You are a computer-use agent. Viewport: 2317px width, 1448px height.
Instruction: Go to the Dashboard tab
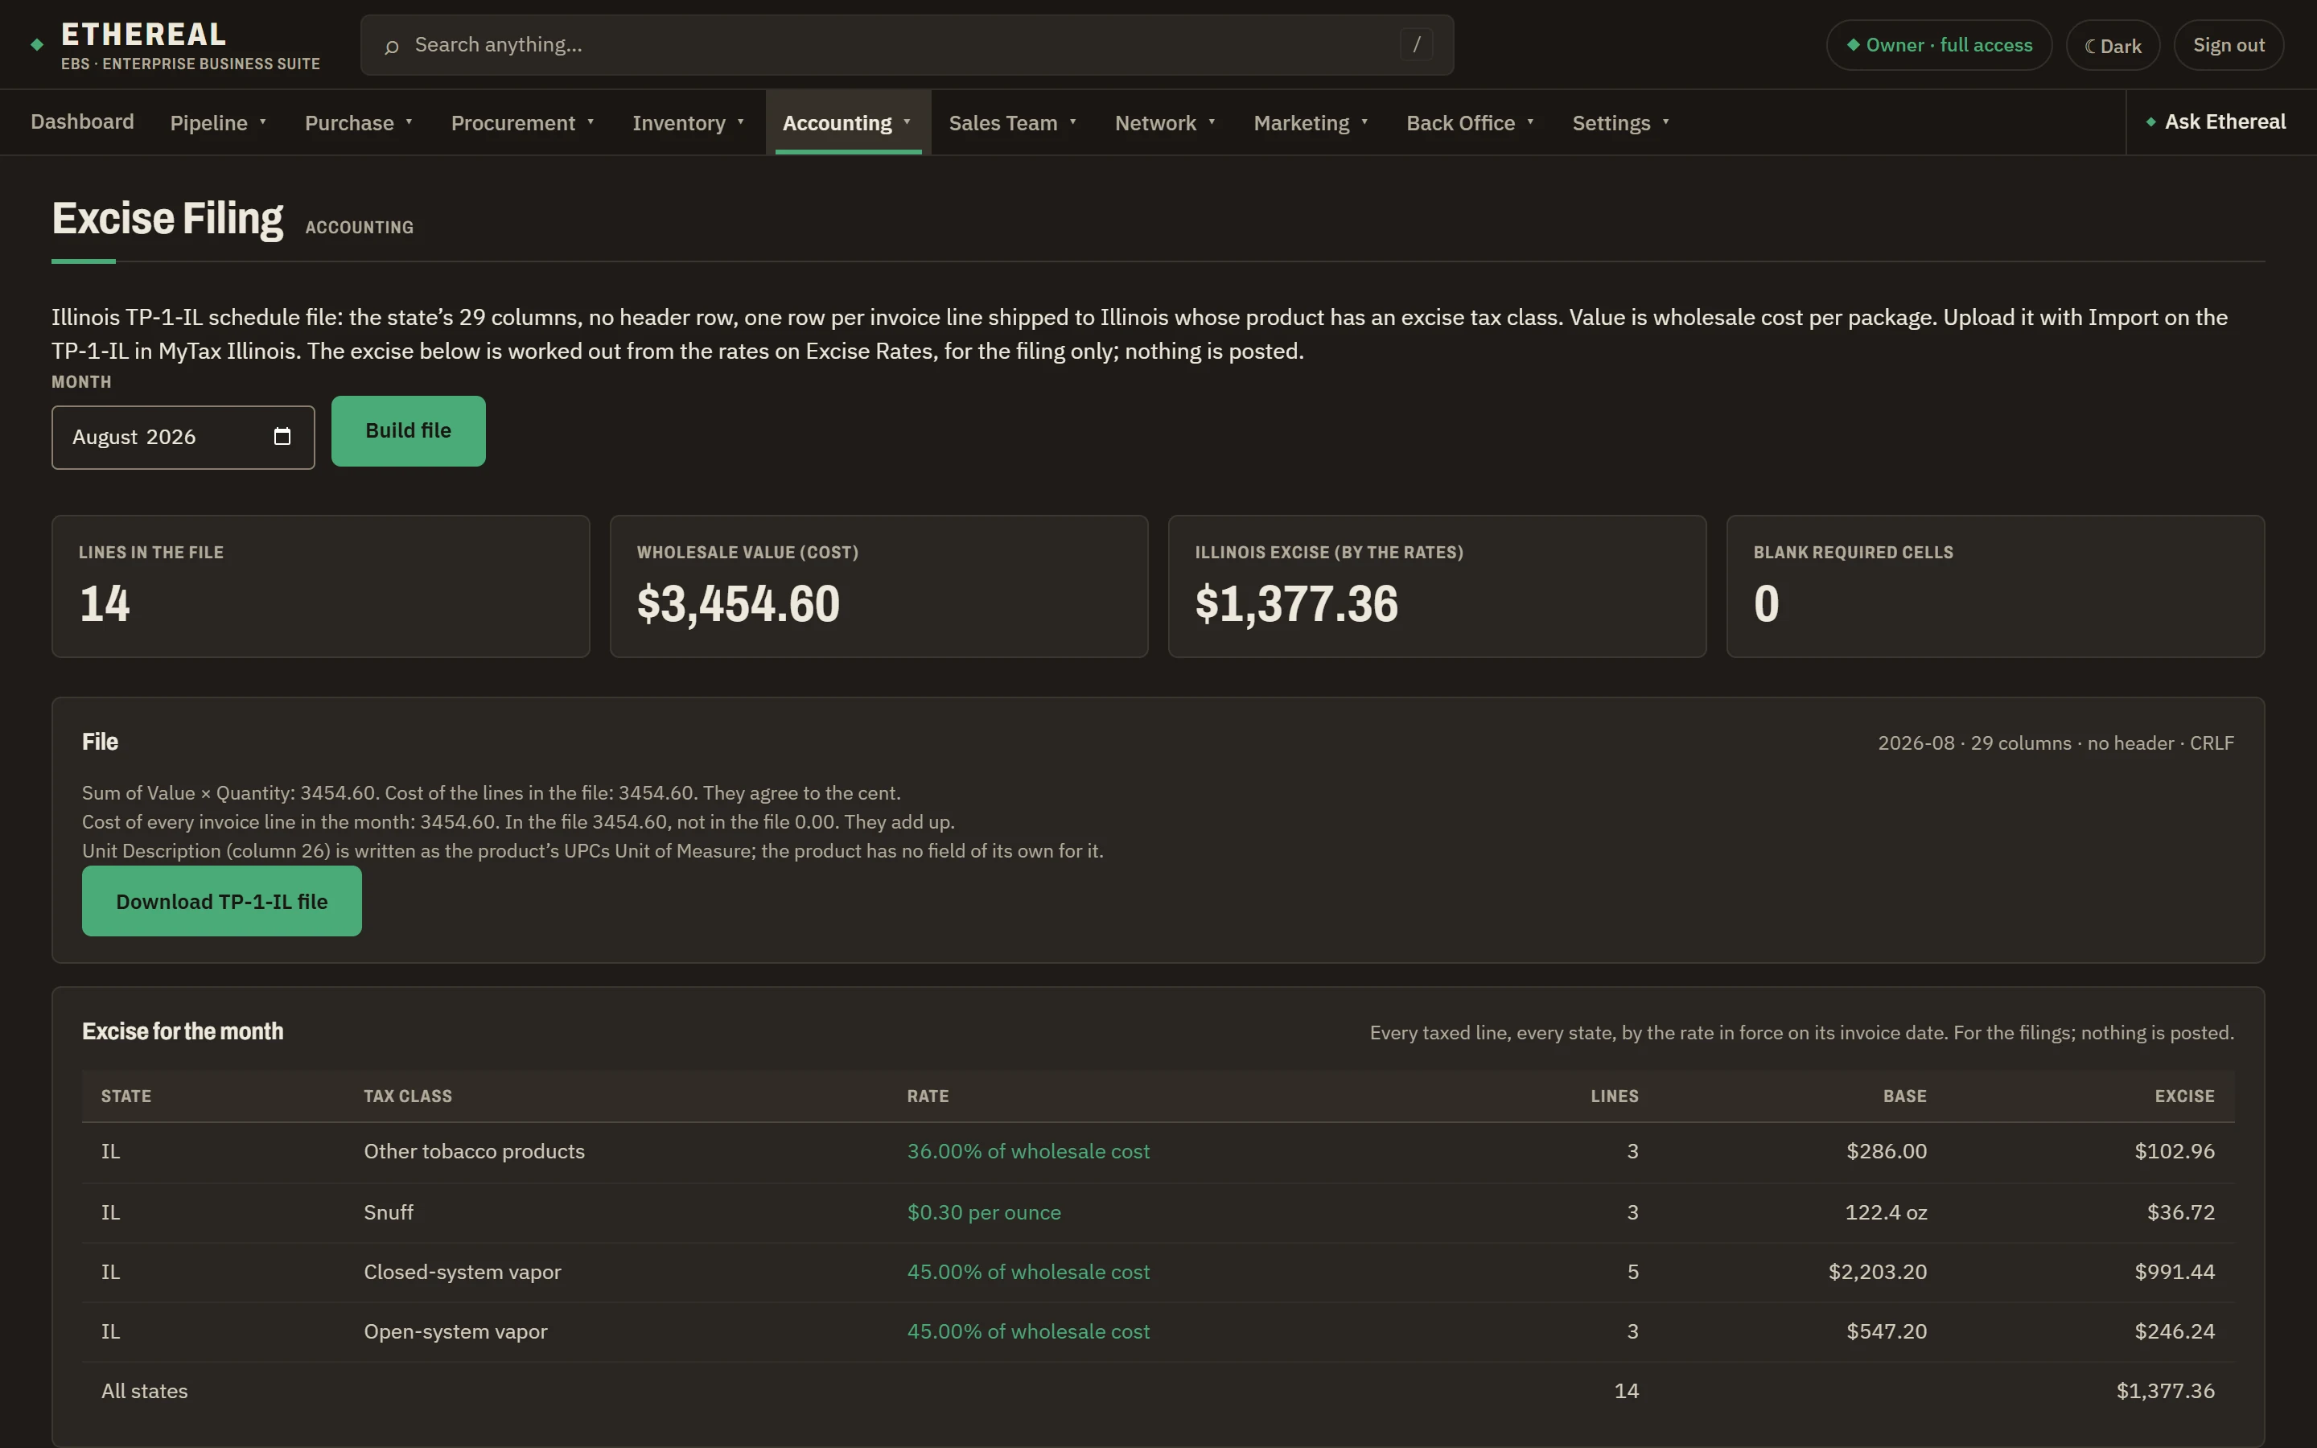pyautogui.click(x=82, y=121)
